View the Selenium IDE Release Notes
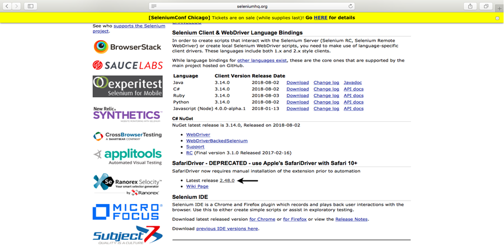This screenshot has width=504, height=247. 352,220
